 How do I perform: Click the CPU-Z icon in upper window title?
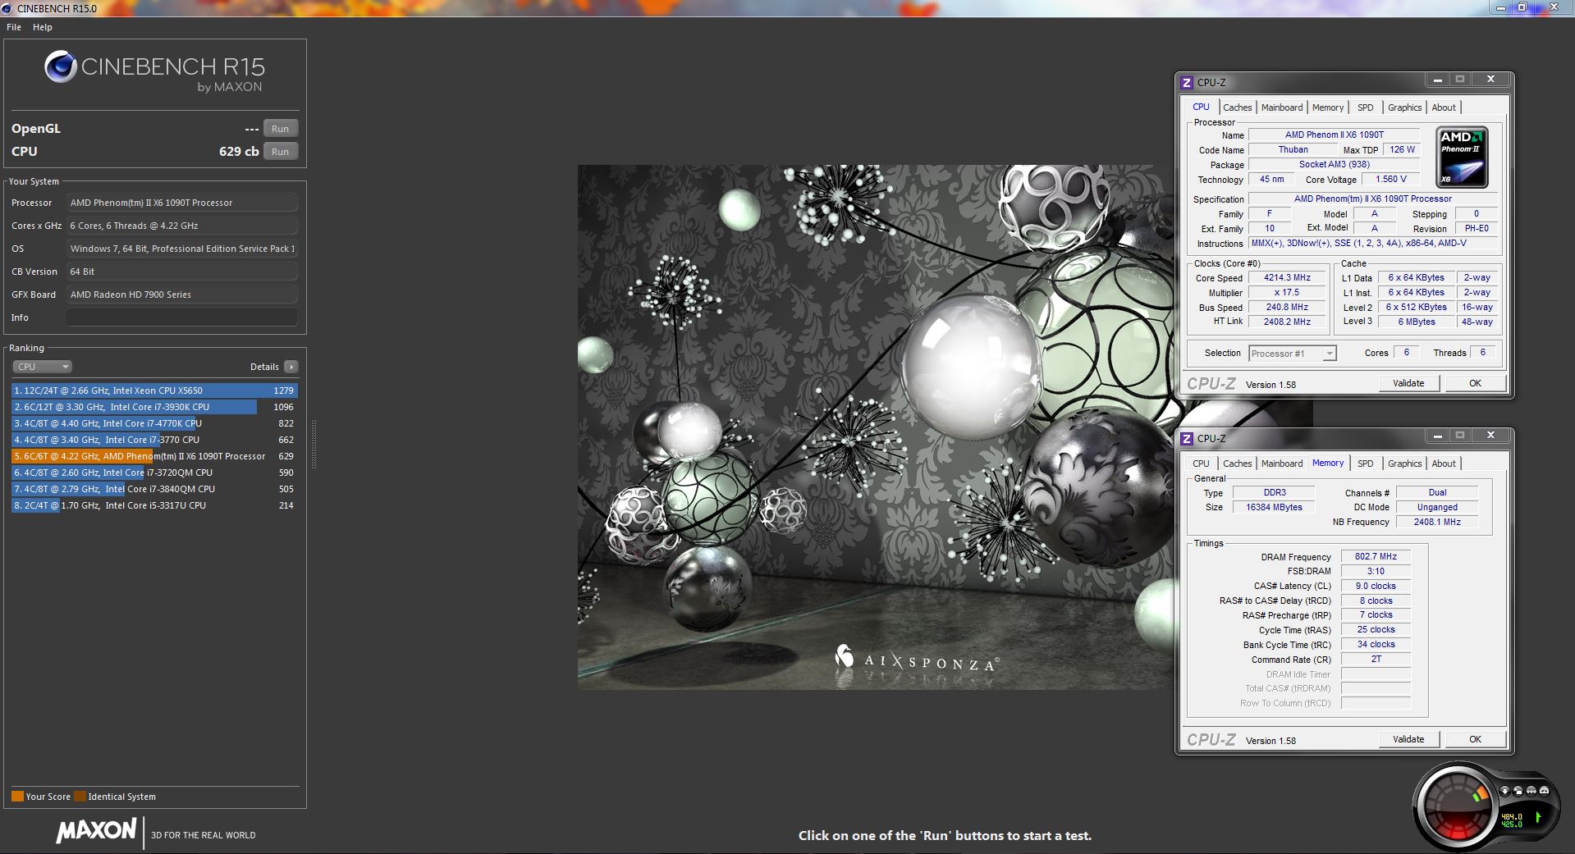(x=1186, y=82)
